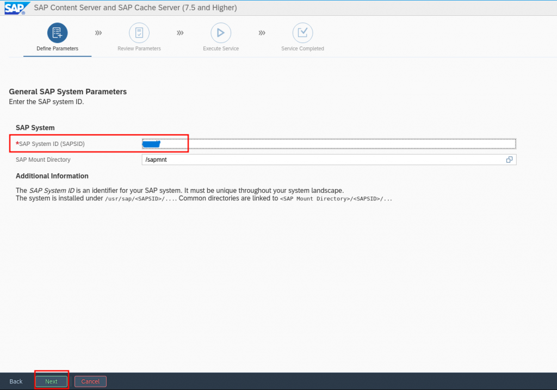Cancel the installation wizard
The width and height of the screenshot is (557, 390).
coord(90,381)
